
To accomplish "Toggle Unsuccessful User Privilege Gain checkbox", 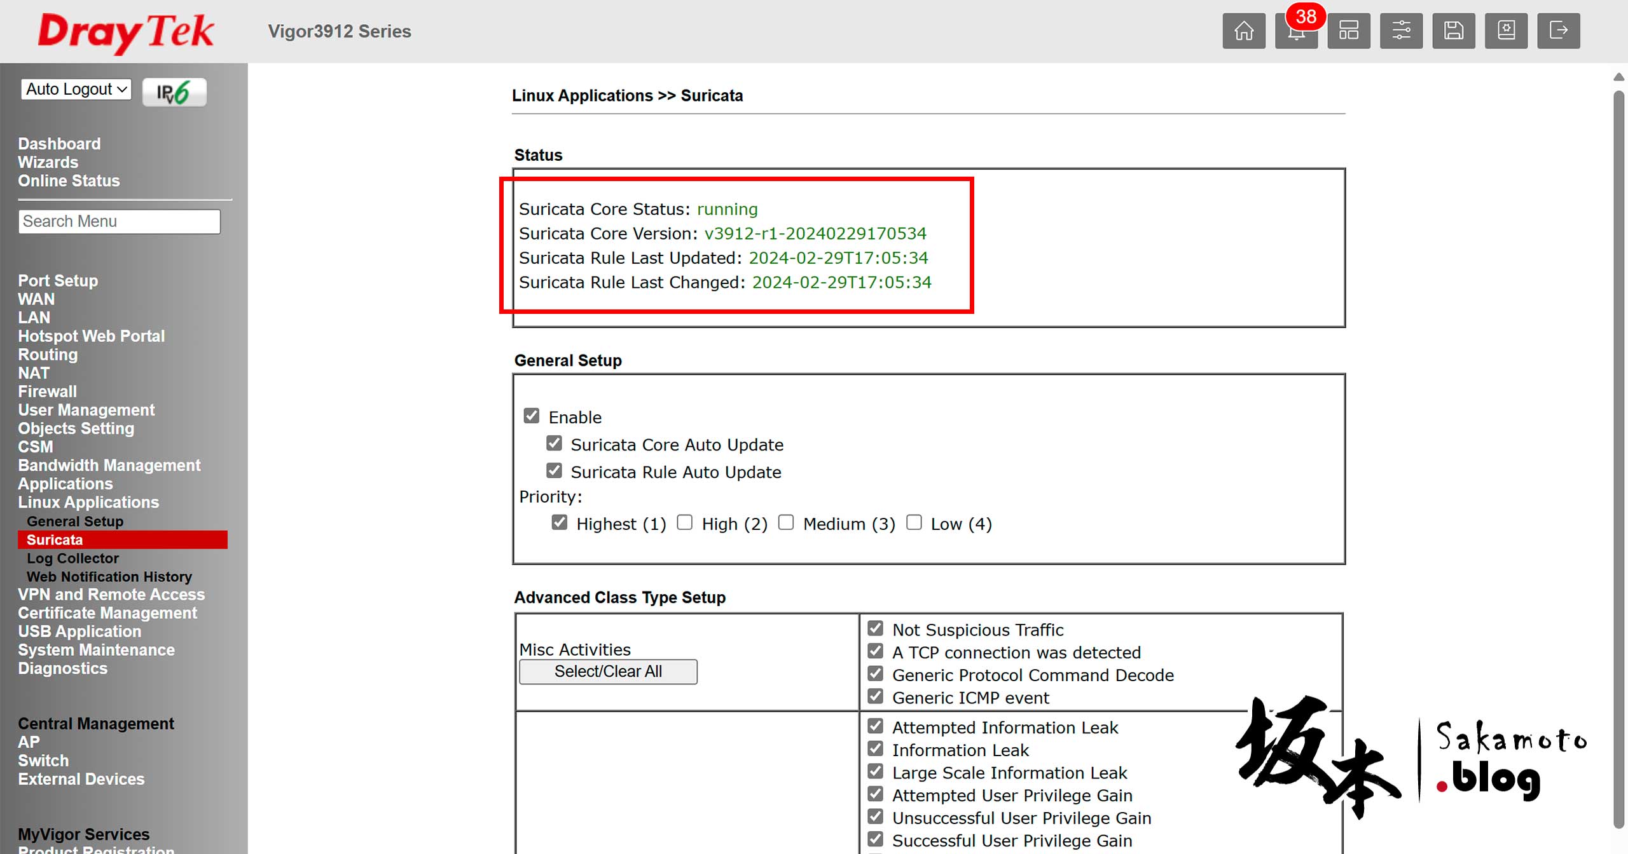I will click(x=876, y=817).
